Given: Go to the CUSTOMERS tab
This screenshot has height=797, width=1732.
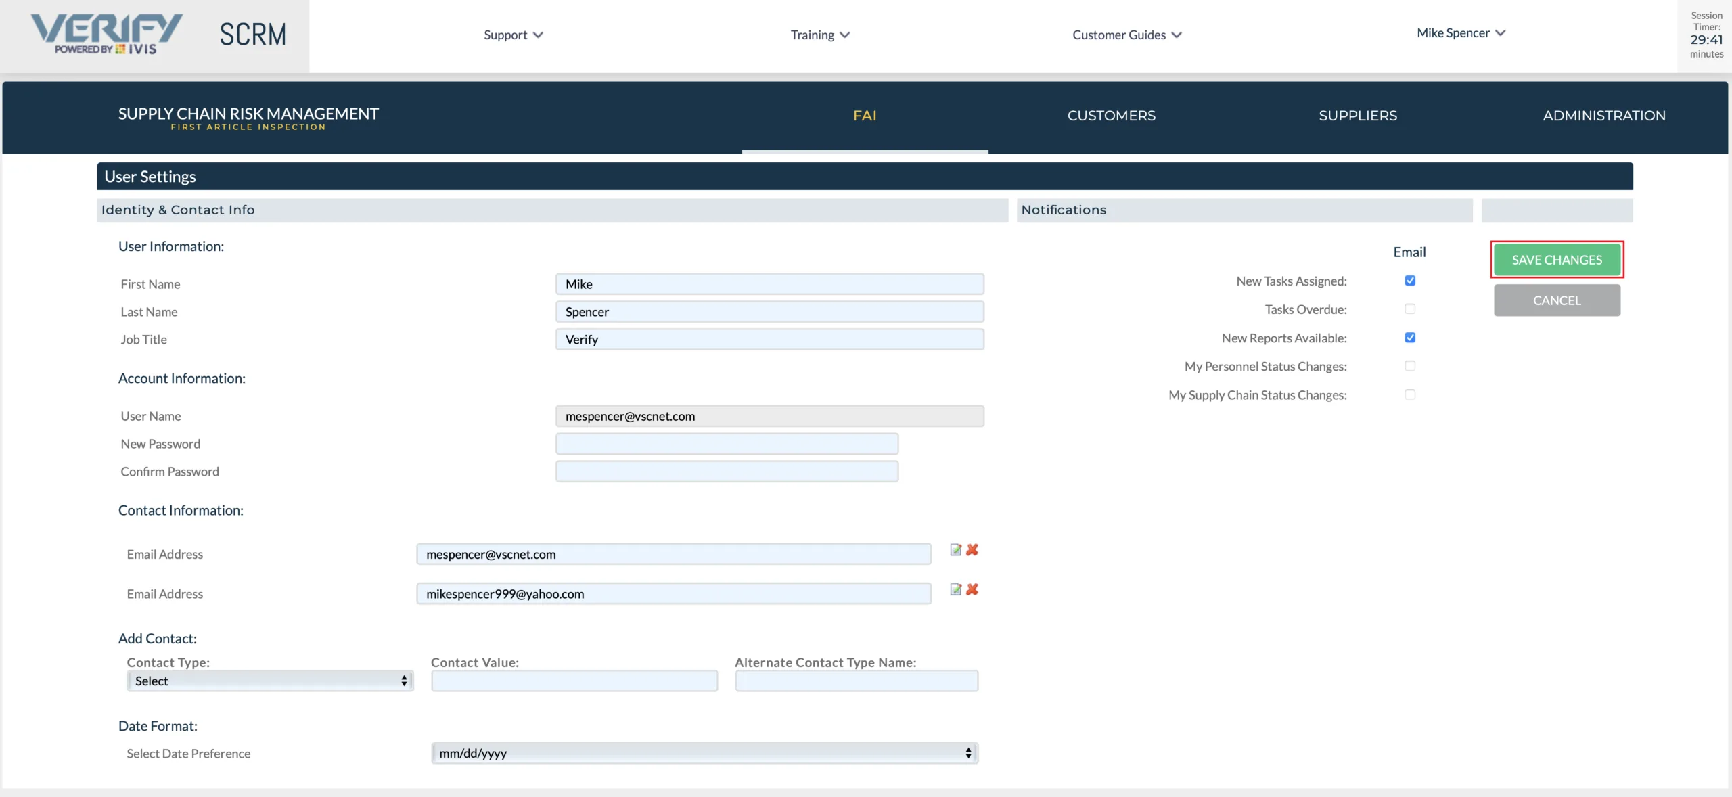Looking at the screenshot, I should pos(1112,116).
